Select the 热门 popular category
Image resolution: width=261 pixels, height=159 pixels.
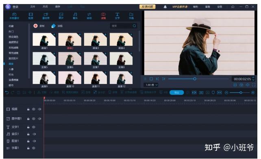pos(11,31)
